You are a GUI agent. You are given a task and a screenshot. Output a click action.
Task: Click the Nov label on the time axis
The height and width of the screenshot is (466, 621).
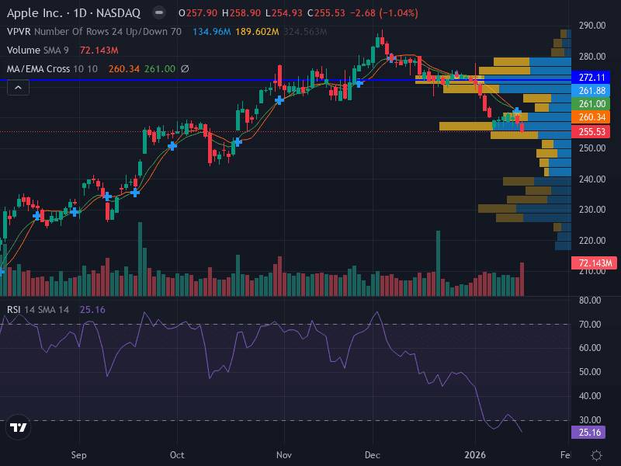tap(284, 455)
